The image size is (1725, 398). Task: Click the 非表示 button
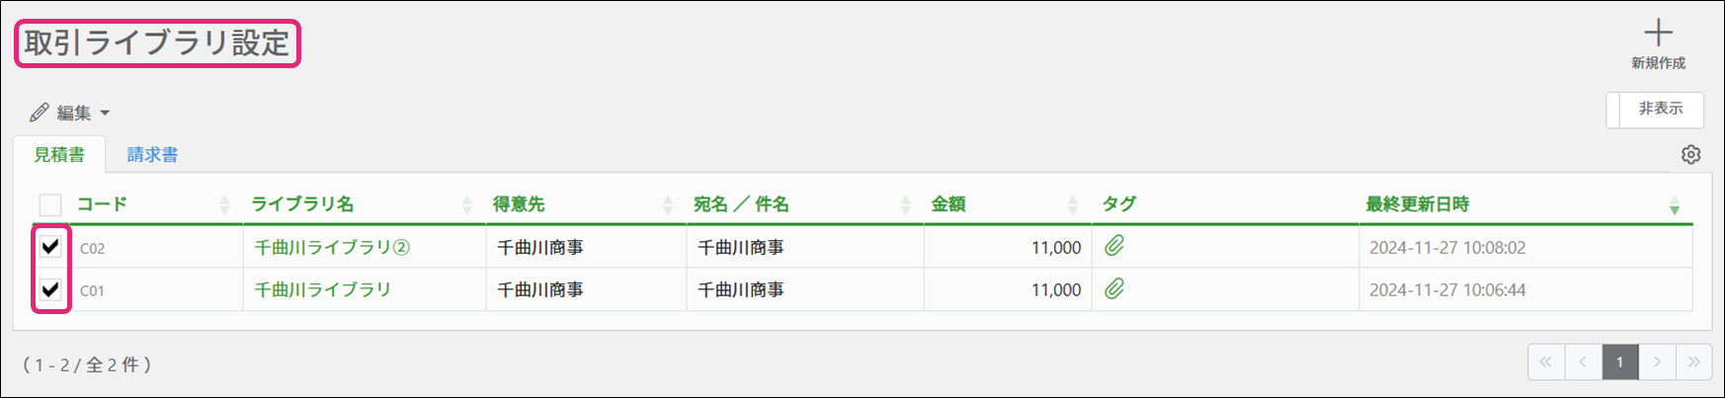(1659, 110)
